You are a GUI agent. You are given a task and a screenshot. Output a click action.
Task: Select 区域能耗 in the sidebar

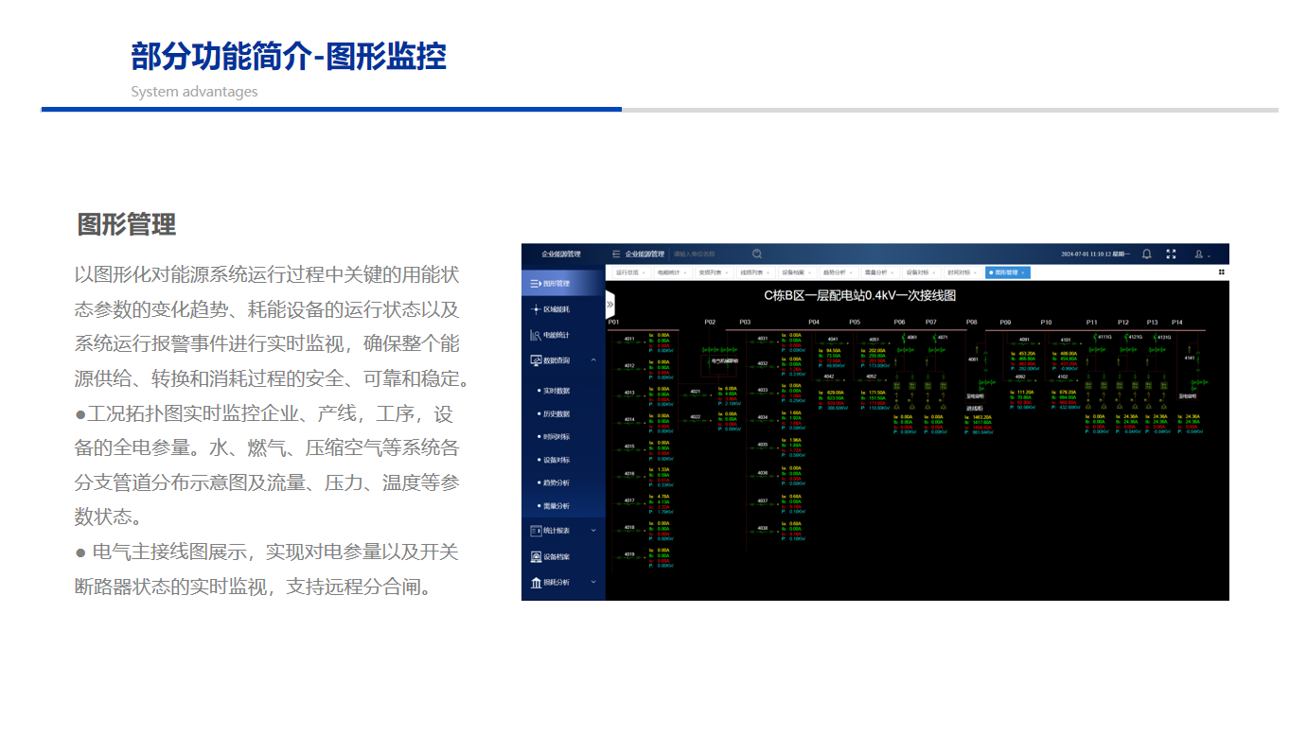tap(556, 309)
